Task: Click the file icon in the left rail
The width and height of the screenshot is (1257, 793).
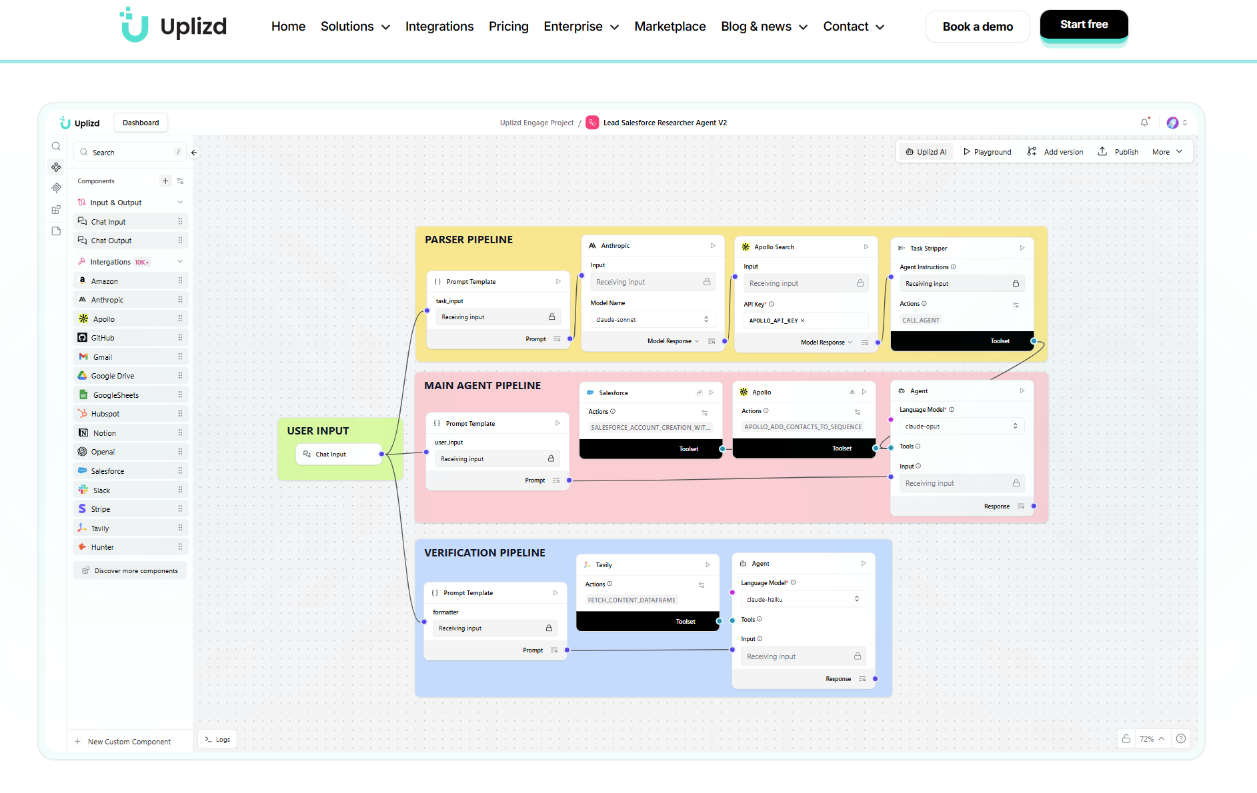Action: [x=56, y=231]
